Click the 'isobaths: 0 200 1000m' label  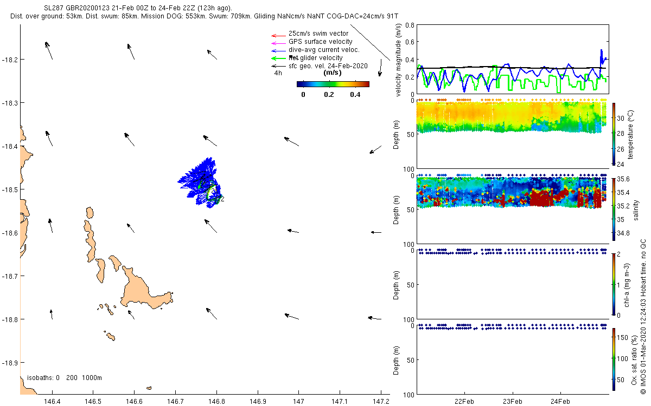click(x=65, y=378)
